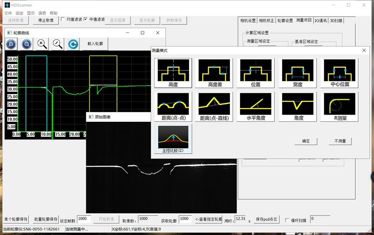
Task: Click the blue zoom-out icon in 轮廓曲线
Action: [x=26, y=44]
